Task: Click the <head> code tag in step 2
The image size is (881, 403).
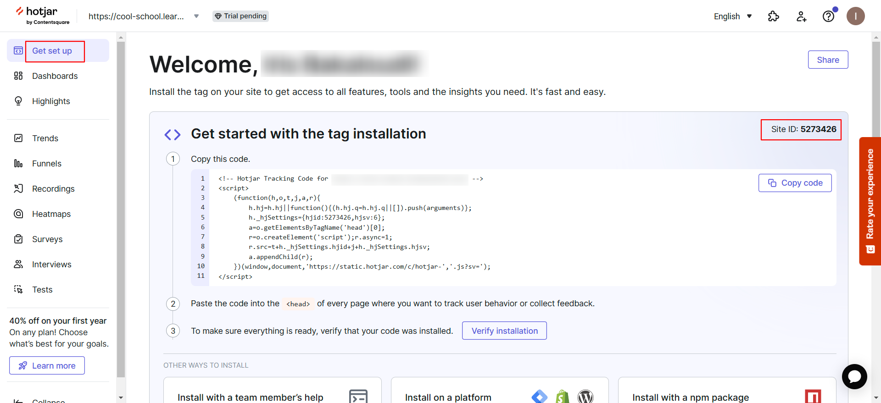Action: 298,304
